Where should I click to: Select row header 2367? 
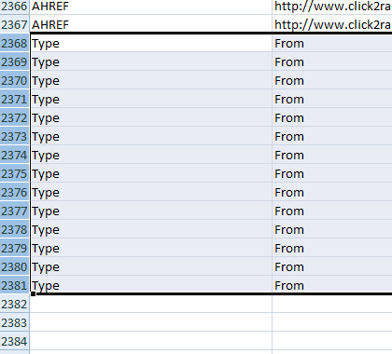pos(15,24)
